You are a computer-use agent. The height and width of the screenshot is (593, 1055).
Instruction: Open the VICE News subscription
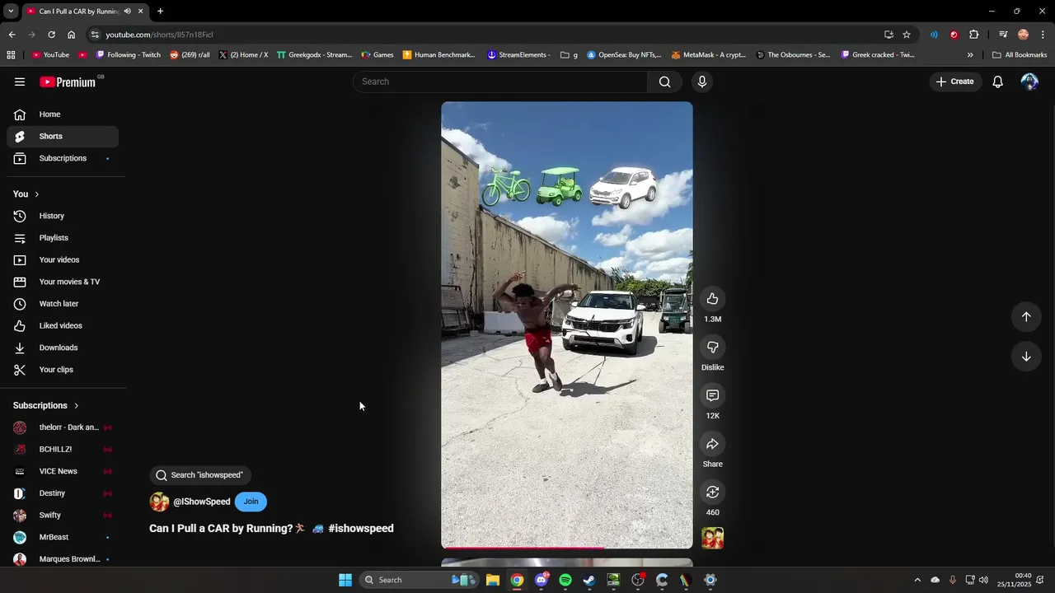pyautogui.click(x=63, y=471)
